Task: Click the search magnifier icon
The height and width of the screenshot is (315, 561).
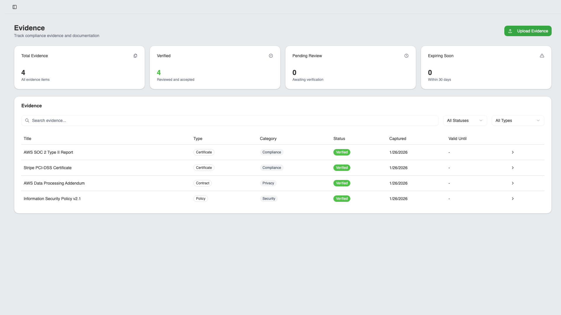Action: click(x=27, y=120)
